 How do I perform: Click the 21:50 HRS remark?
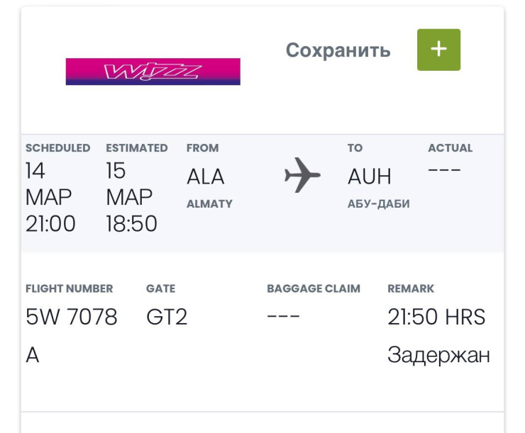click(x=436, y=317)
